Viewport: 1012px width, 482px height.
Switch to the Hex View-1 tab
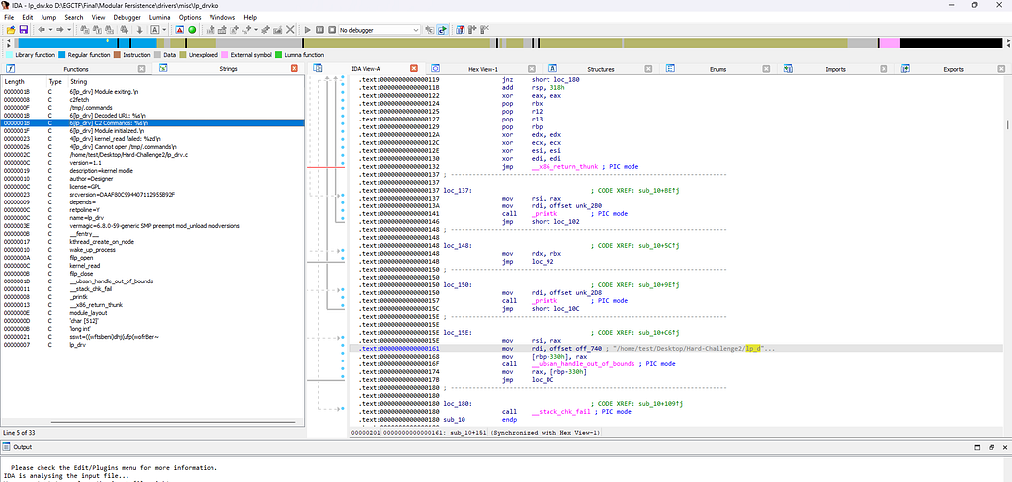tap(483, 69)
